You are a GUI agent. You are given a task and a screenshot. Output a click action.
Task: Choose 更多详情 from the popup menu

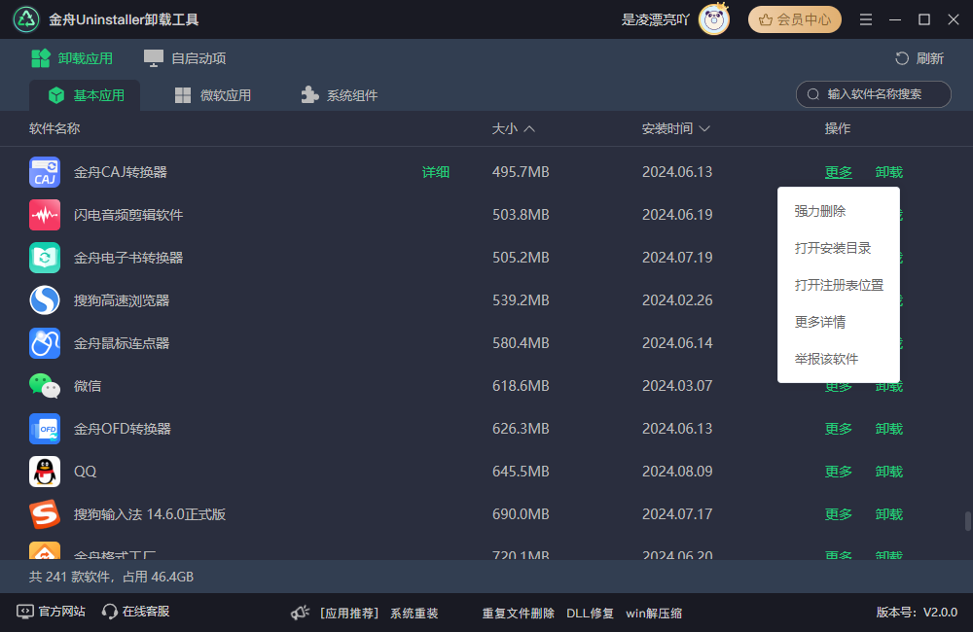tap(820, 322)
